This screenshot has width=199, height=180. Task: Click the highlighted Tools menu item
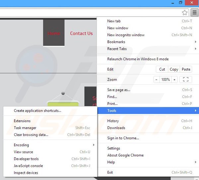[x=148, y=110]
